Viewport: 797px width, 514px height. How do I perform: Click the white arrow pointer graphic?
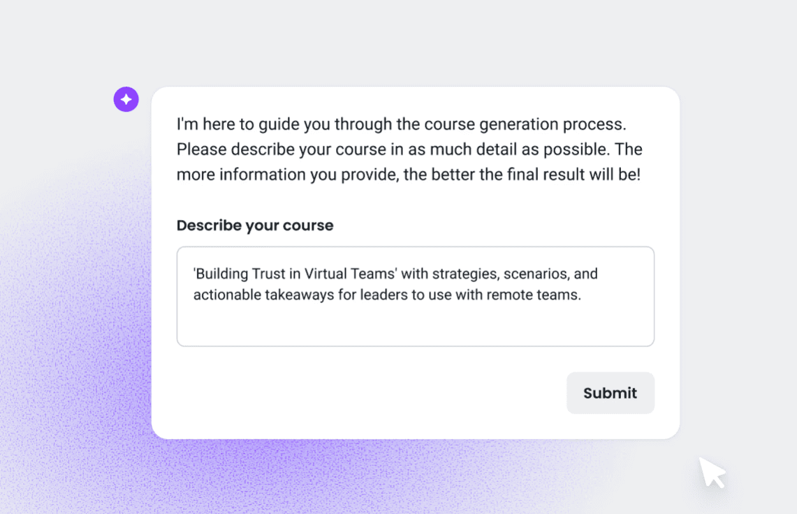[712, 472]
